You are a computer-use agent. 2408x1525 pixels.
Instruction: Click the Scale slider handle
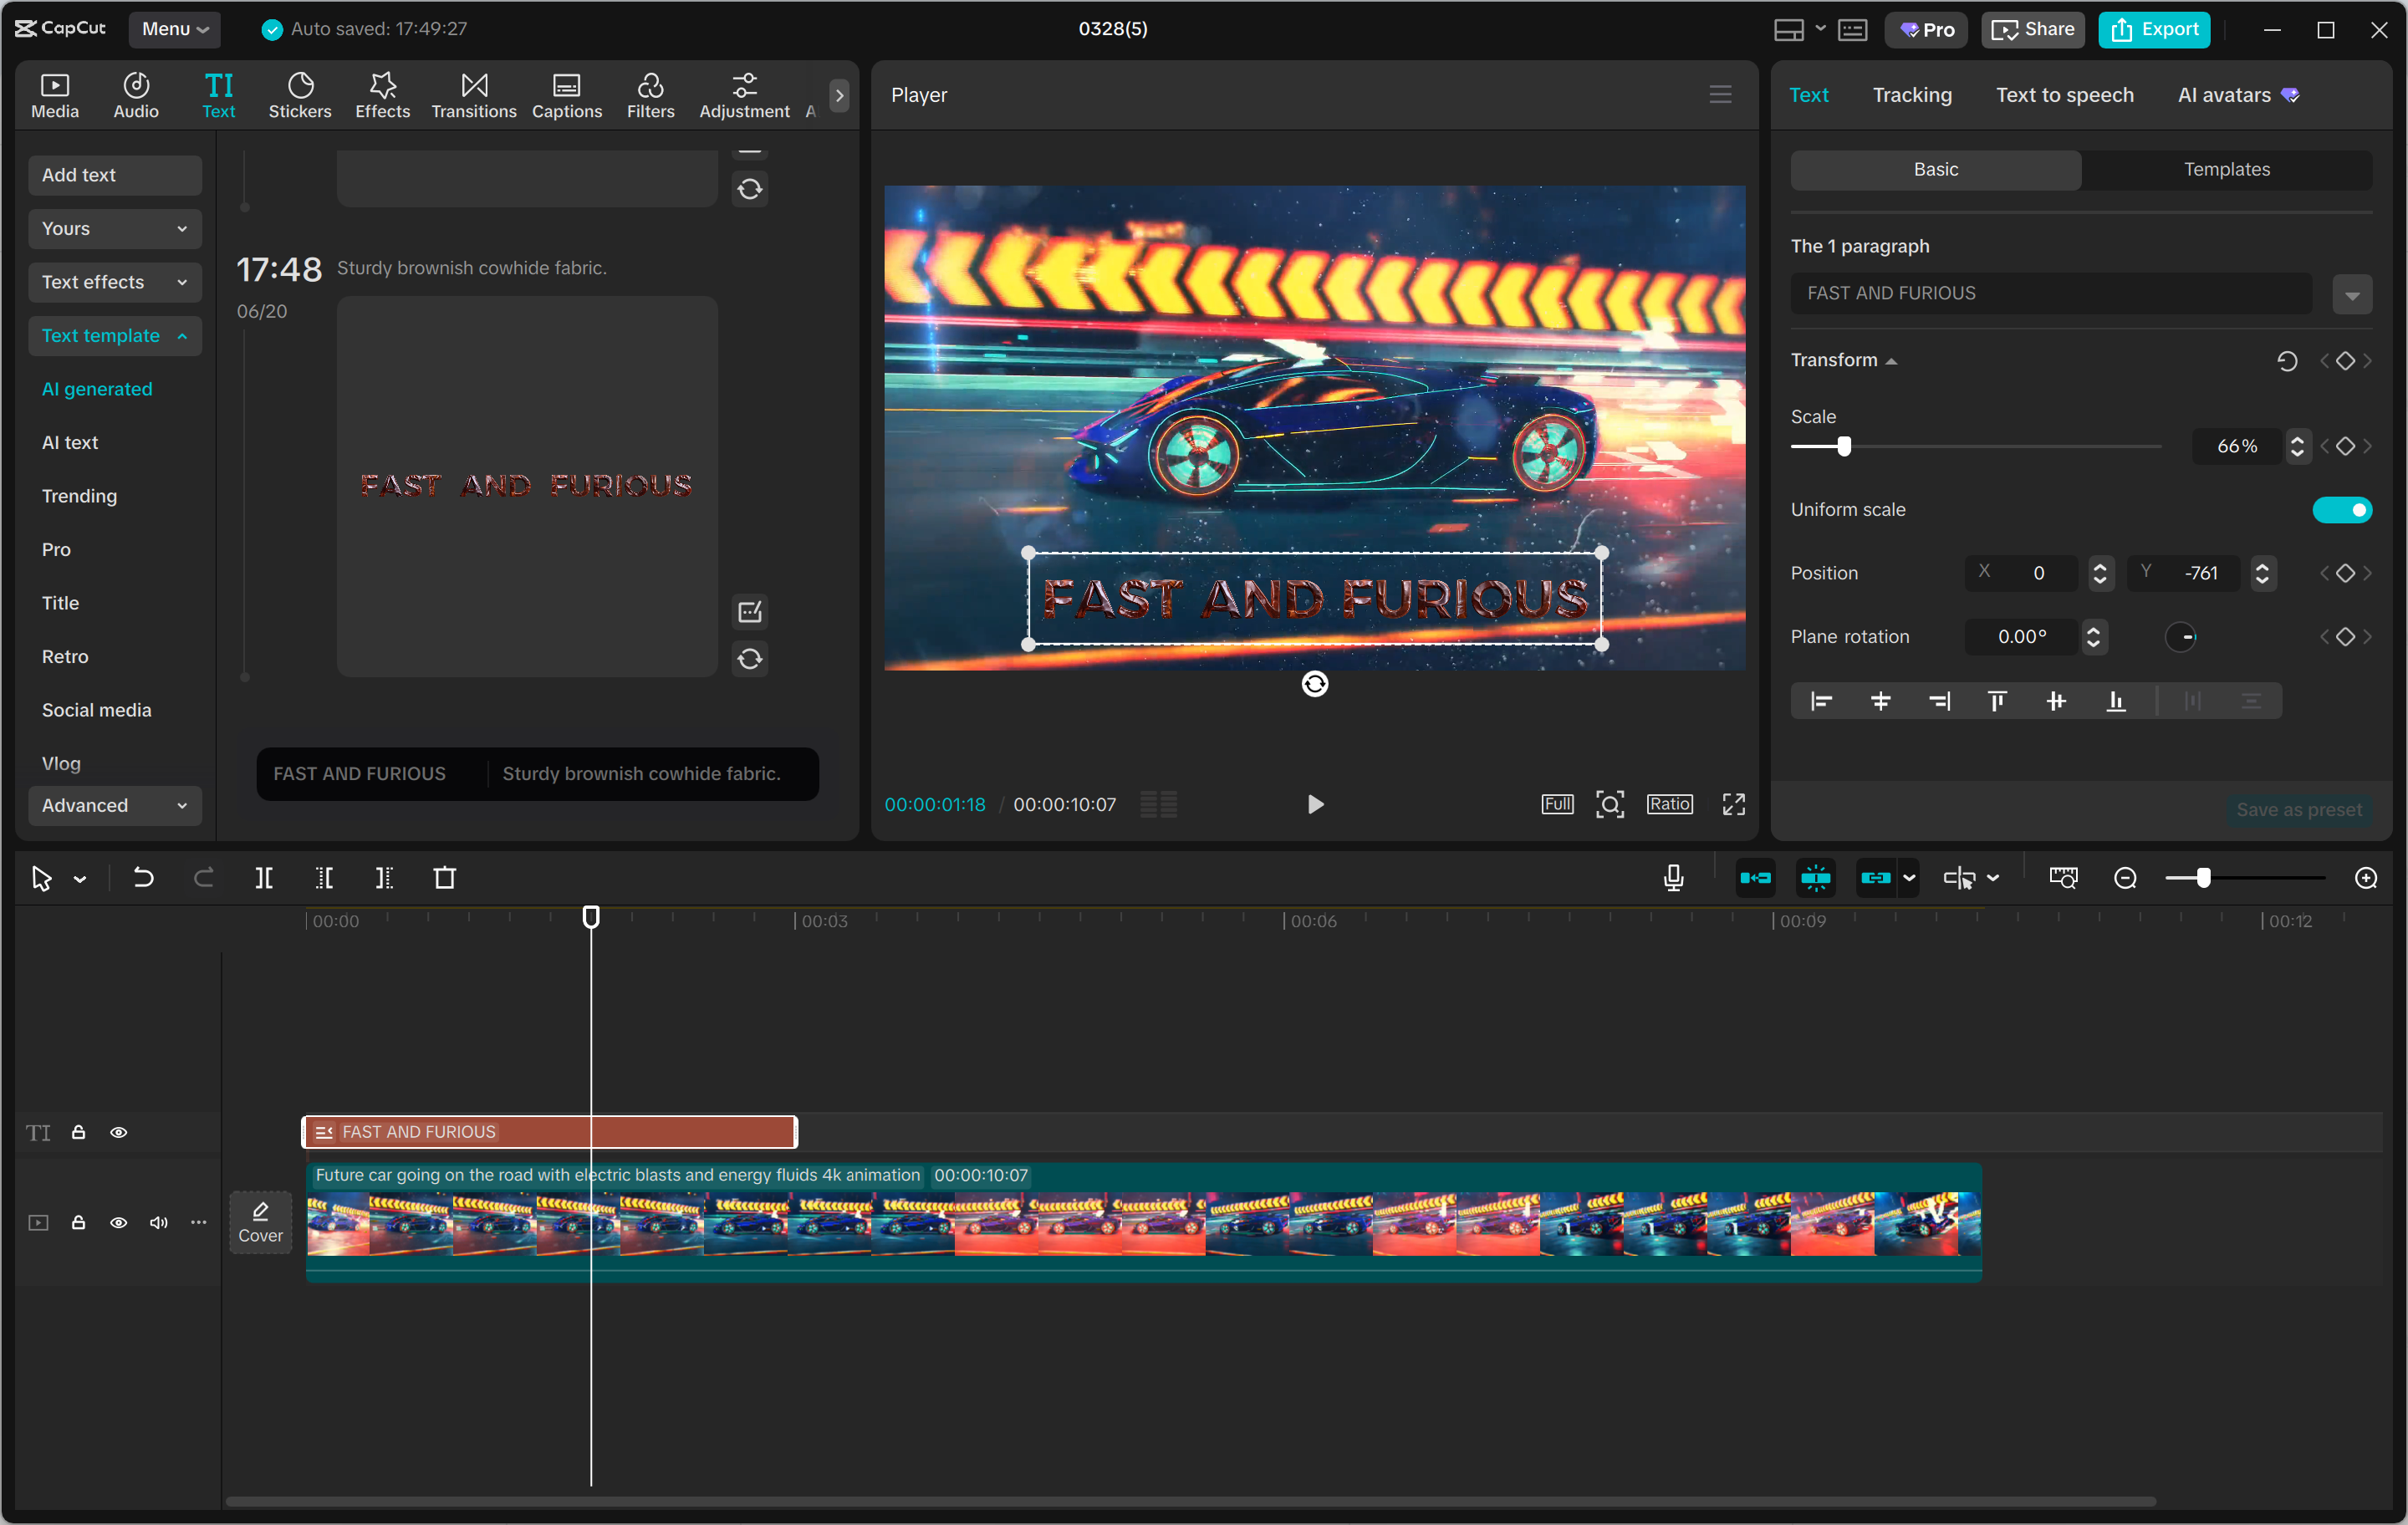tap(1843, 447)
